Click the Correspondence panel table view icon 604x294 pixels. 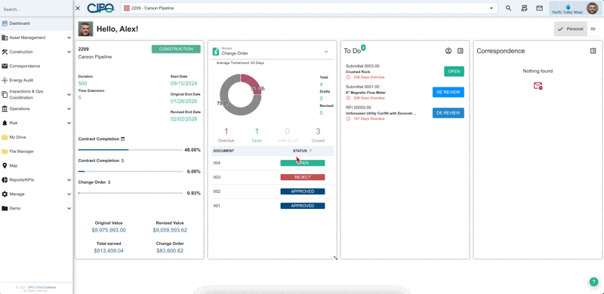coord(593,51)
